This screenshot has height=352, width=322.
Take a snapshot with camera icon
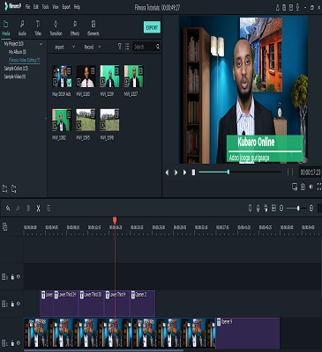(303, 187)
